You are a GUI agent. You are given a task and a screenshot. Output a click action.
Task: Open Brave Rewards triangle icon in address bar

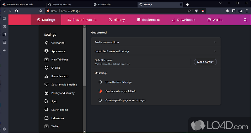203,11
